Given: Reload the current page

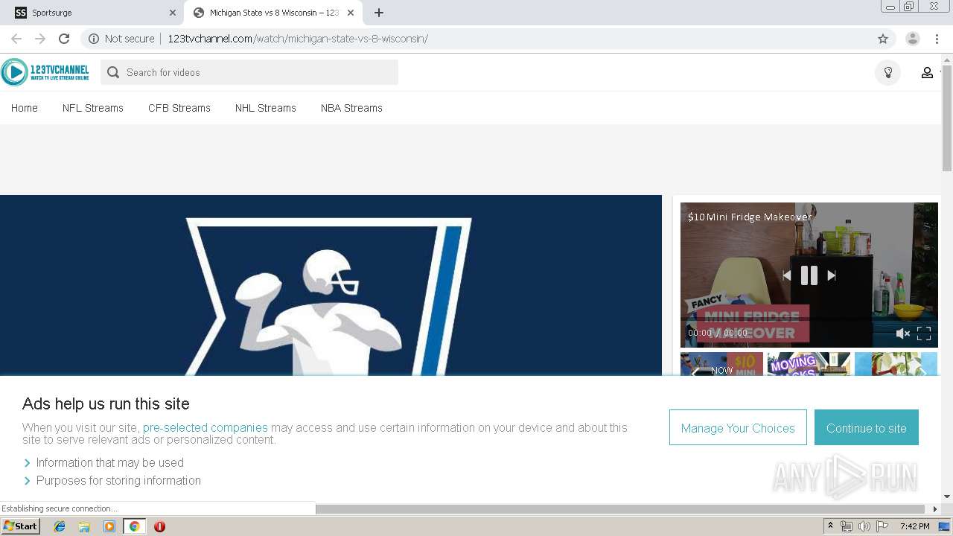Looking at the screenshot, I should tap(64, 39).
